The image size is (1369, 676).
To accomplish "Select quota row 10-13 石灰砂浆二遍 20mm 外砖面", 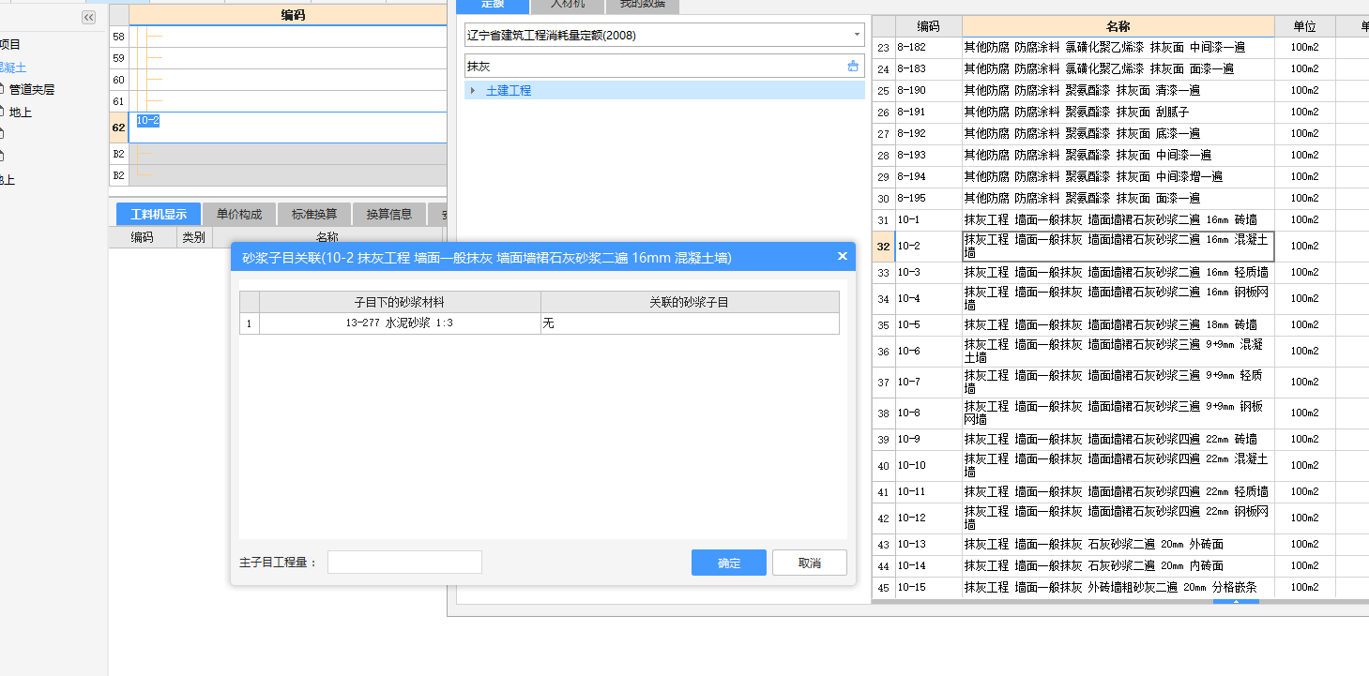I will coord(1118,544).
